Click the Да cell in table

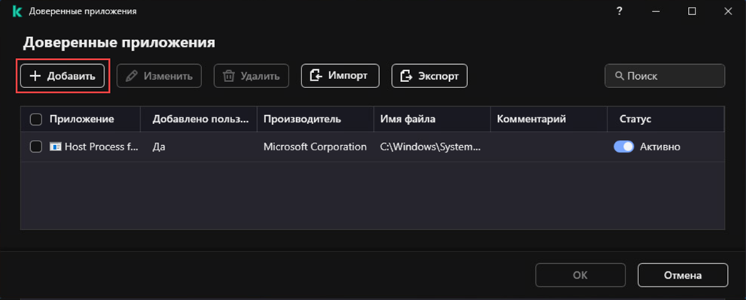(x=158, y=147)
